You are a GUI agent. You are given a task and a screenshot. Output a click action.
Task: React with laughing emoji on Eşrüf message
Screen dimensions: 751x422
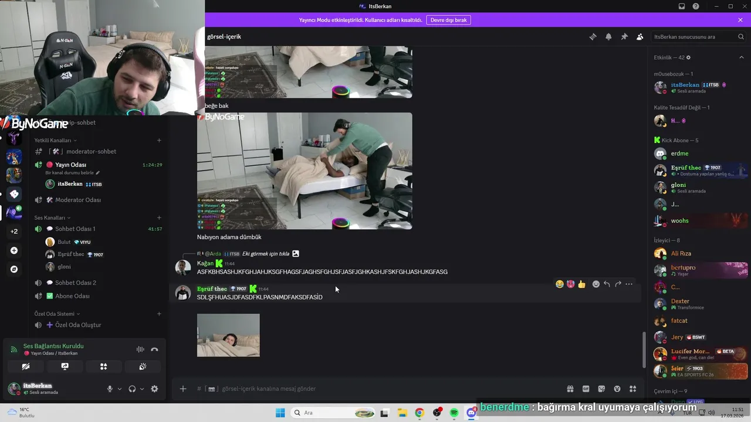coord(560,284)
